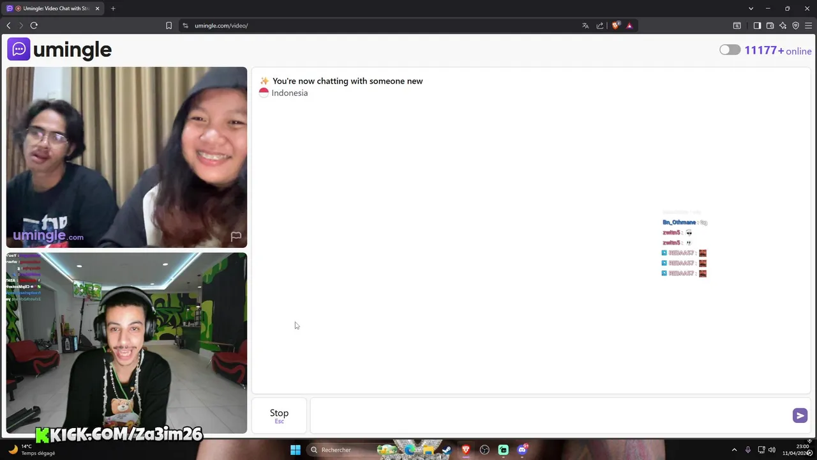Open Microsoft Edge taskbar icon
Image resolution: width=817 pixels, height=460 pixels.
pos(409,450)
